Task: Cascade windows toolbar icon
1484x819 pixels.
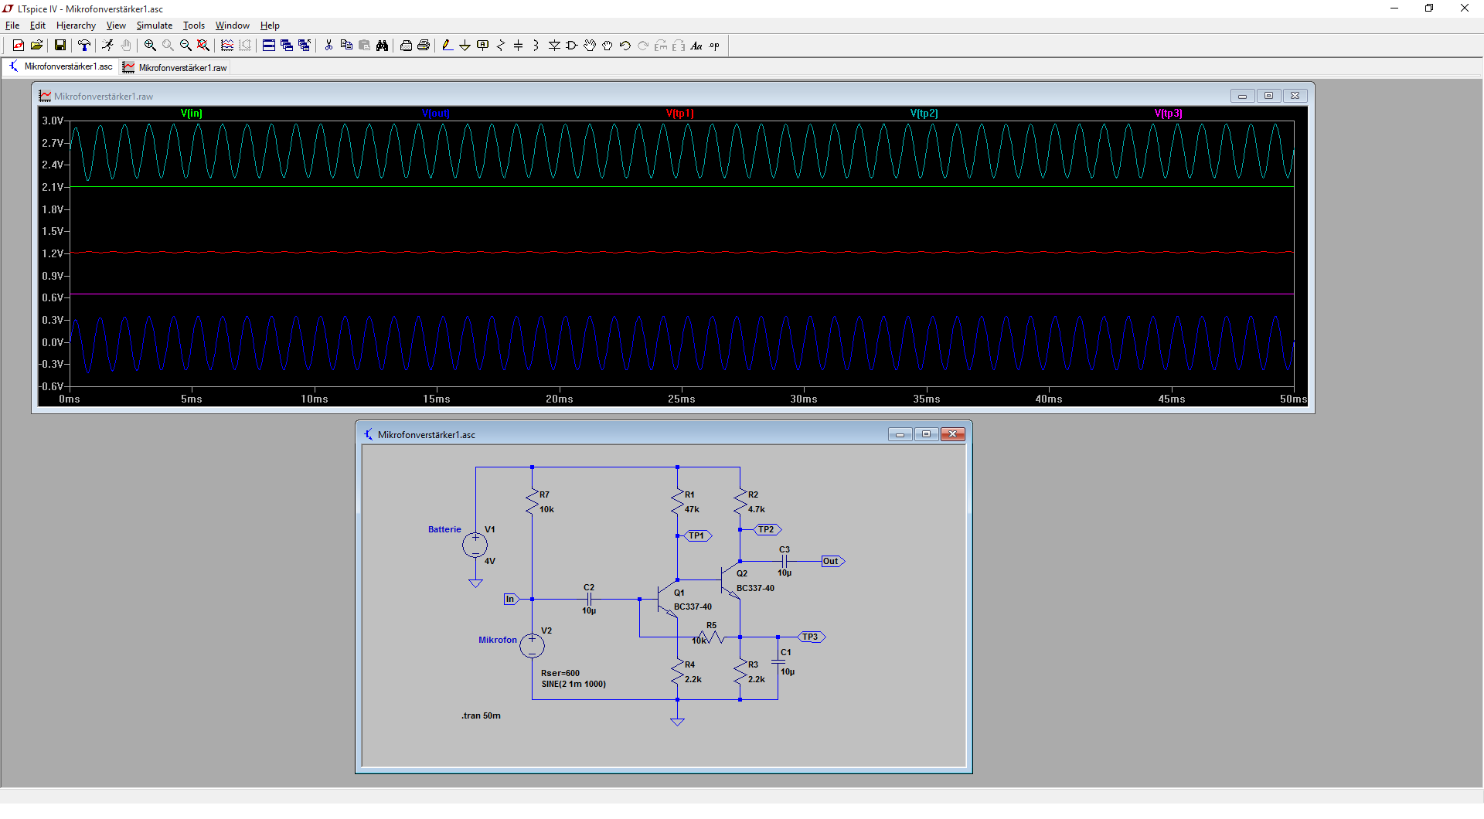Action: coord(287,46)
